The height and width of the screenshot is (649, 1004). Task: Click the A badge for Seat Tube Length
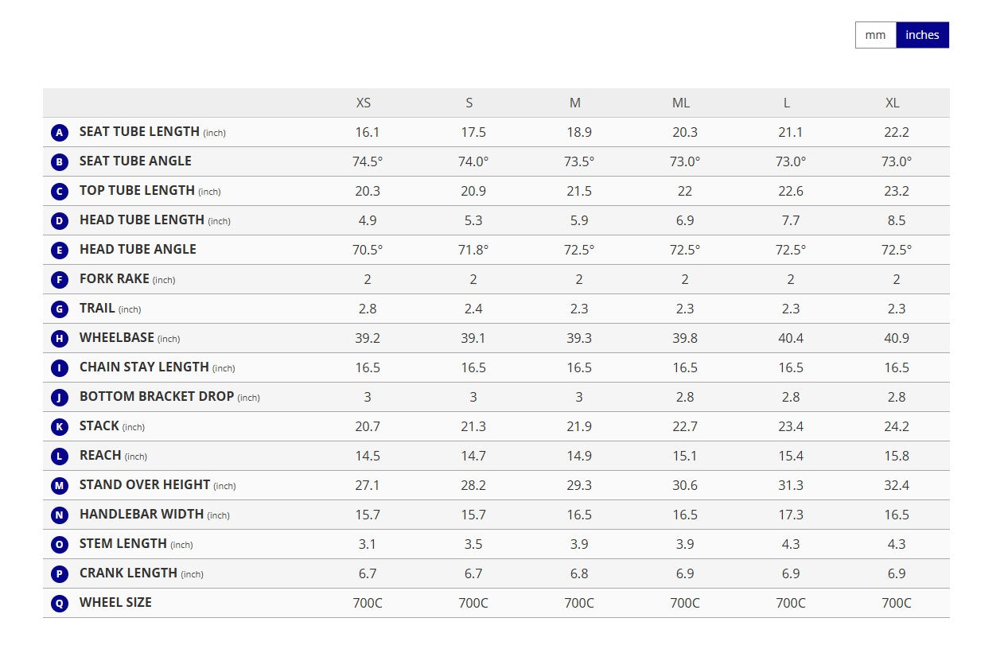coord(60,133)
